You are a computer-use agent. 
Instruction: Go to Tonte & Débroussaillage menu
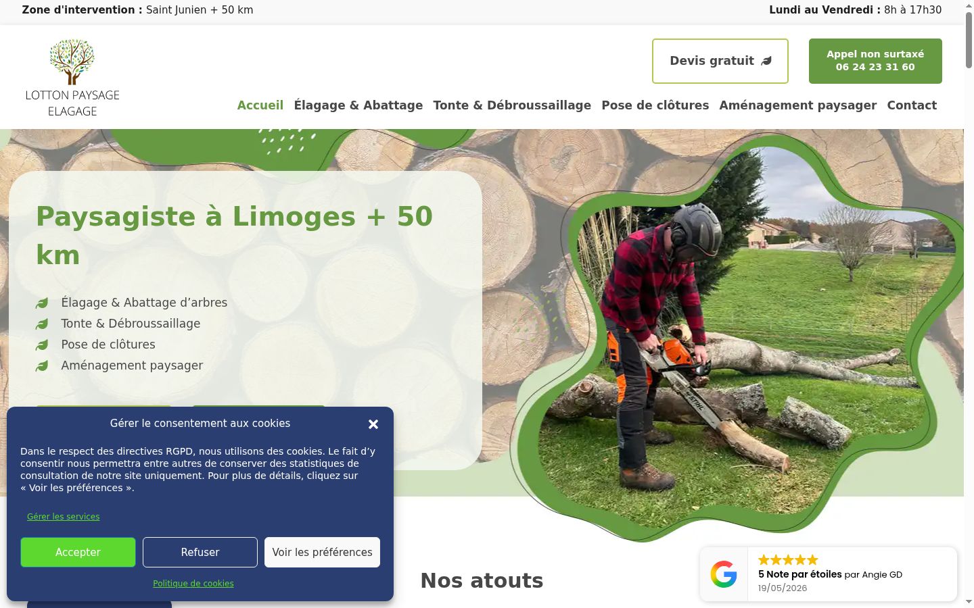pos(512,105)
